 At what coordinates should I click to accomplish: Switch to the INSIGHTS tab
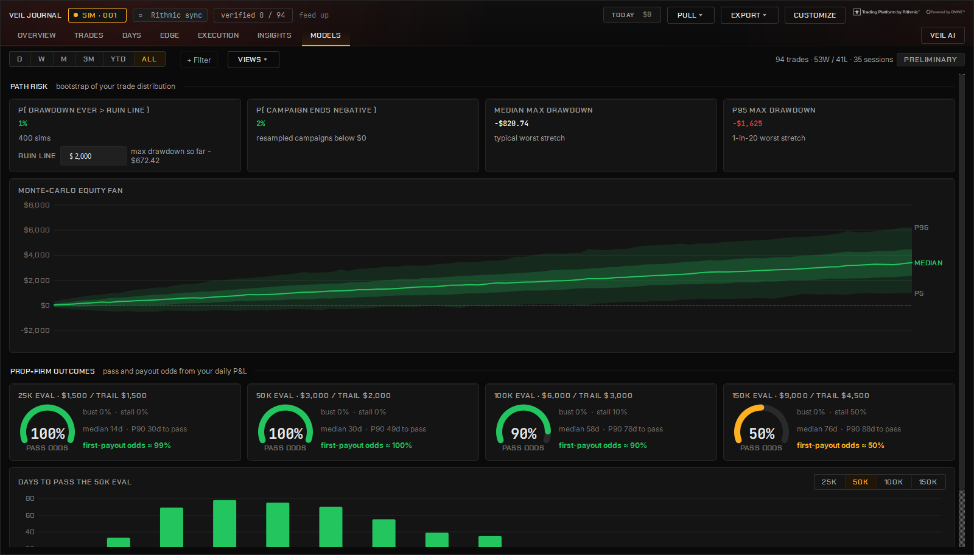click(275, 35)
